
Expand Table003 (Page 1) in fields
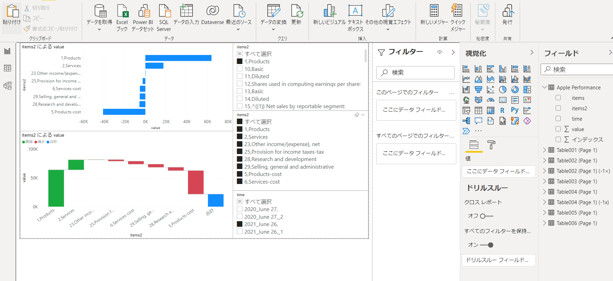(544, 181)
